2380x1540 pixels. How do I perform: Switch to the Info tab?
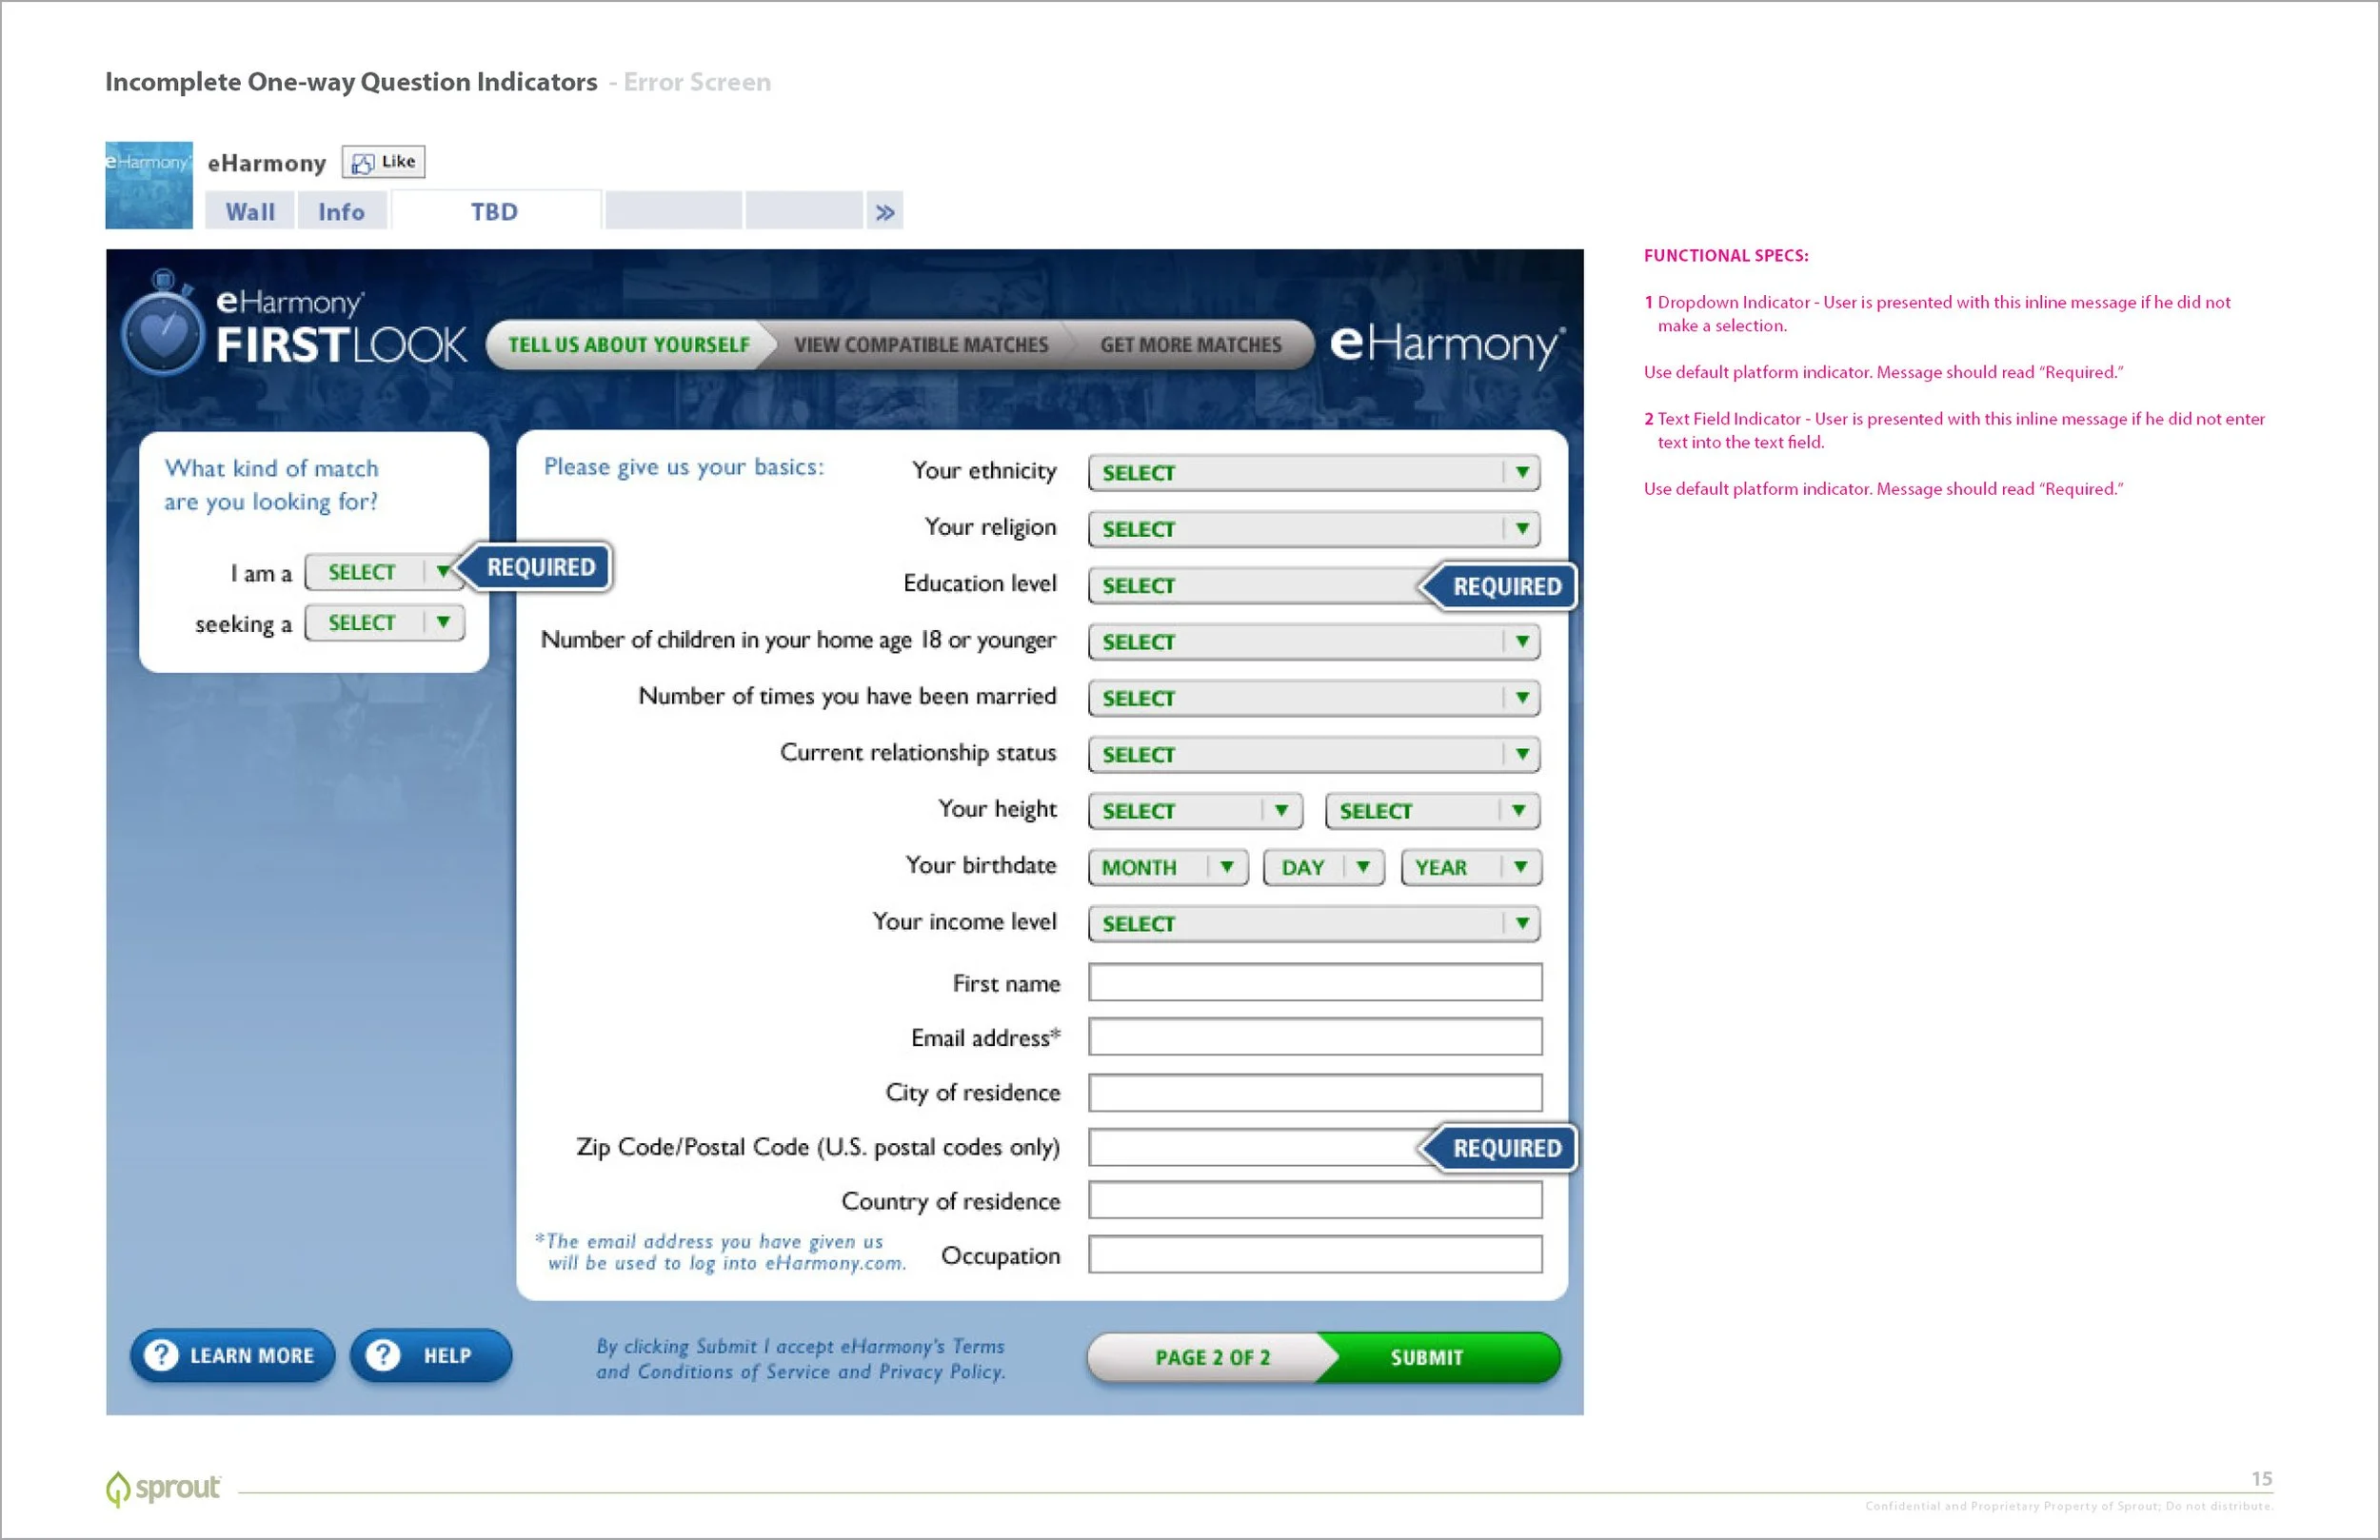click(x=341, y=212)
